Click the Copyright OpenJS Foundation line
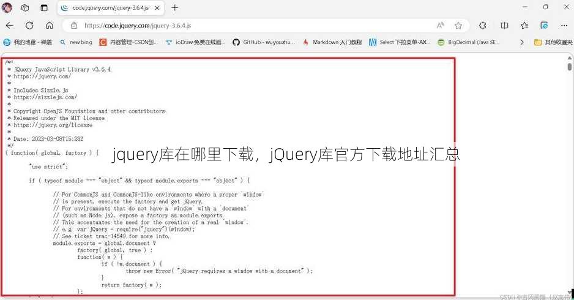Screen dimensions: 574x300 click(89, 111)
